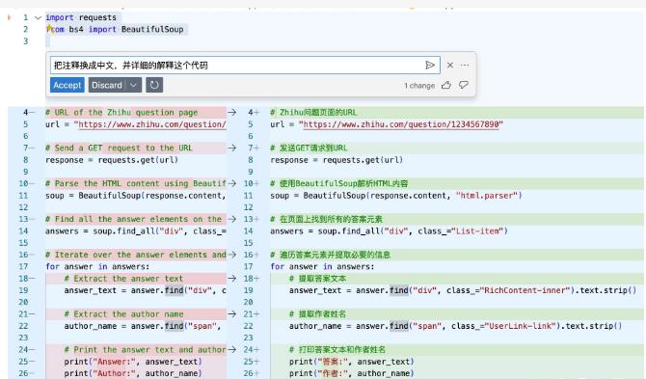Revert the line 24 change with arrow
The image size is (646, 379).
[232, 349]
